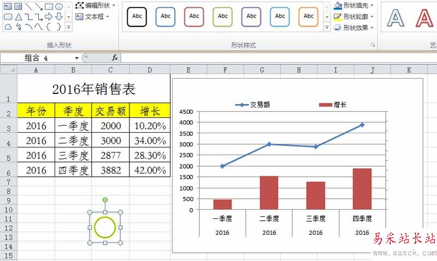Select the freeform shape tool
The image size is (437, 261).
pos(8,27)
